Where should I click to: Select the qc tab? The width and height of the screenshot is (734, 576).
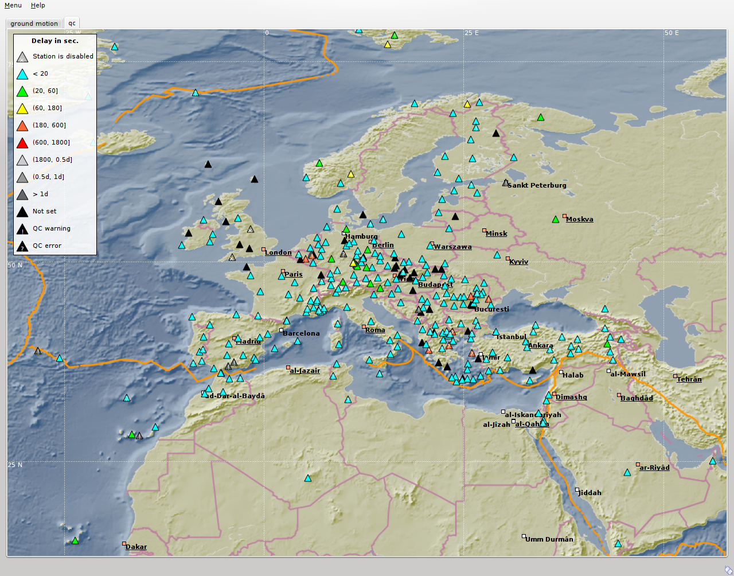[72, 24]
